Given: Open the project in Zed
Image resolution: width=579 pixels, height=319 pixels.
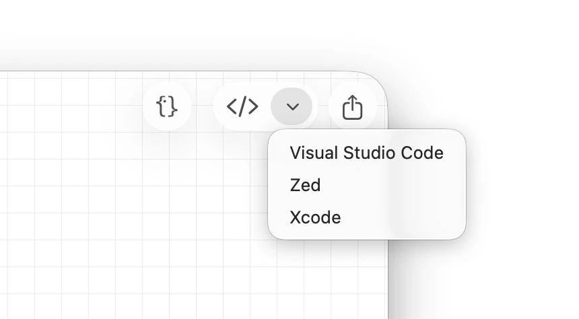Looking at the screenshot, I should (305, 185).
